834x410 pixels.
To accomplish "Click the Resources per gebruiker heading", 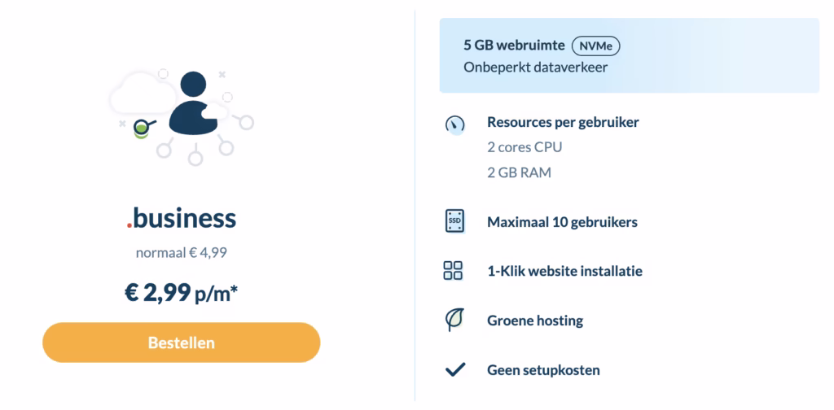I will pos(563,122).
